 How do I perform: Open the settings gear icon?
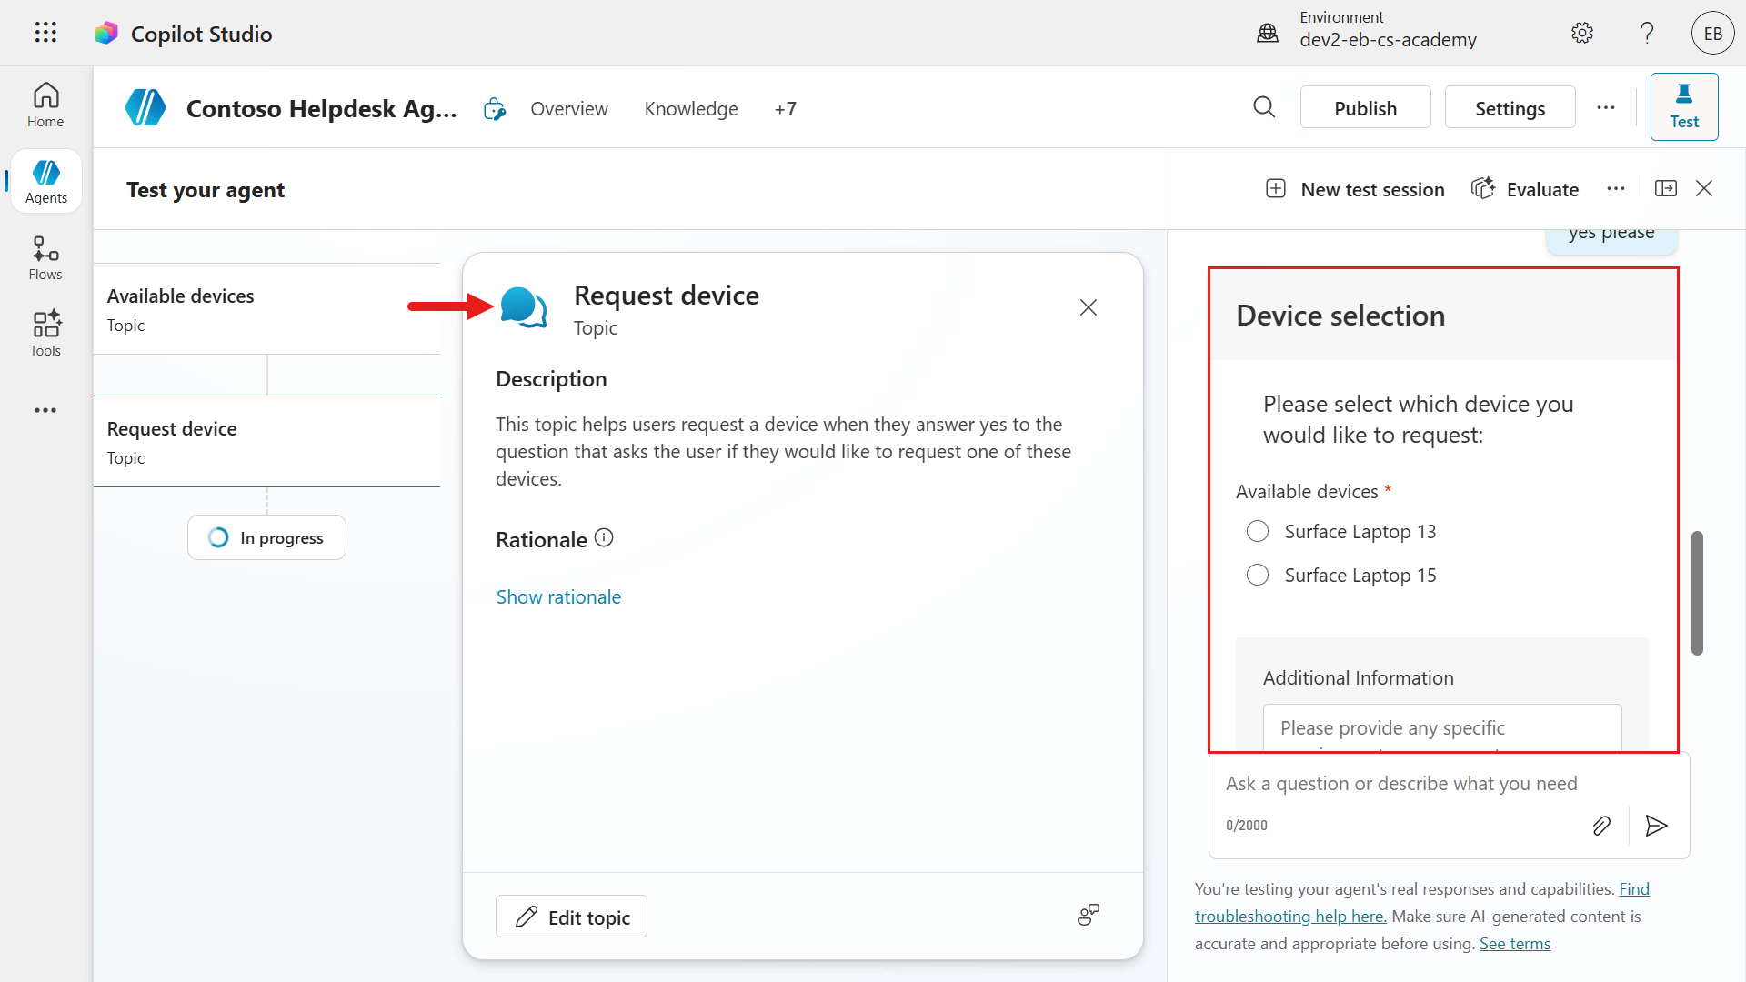(x=1582, y=34)
